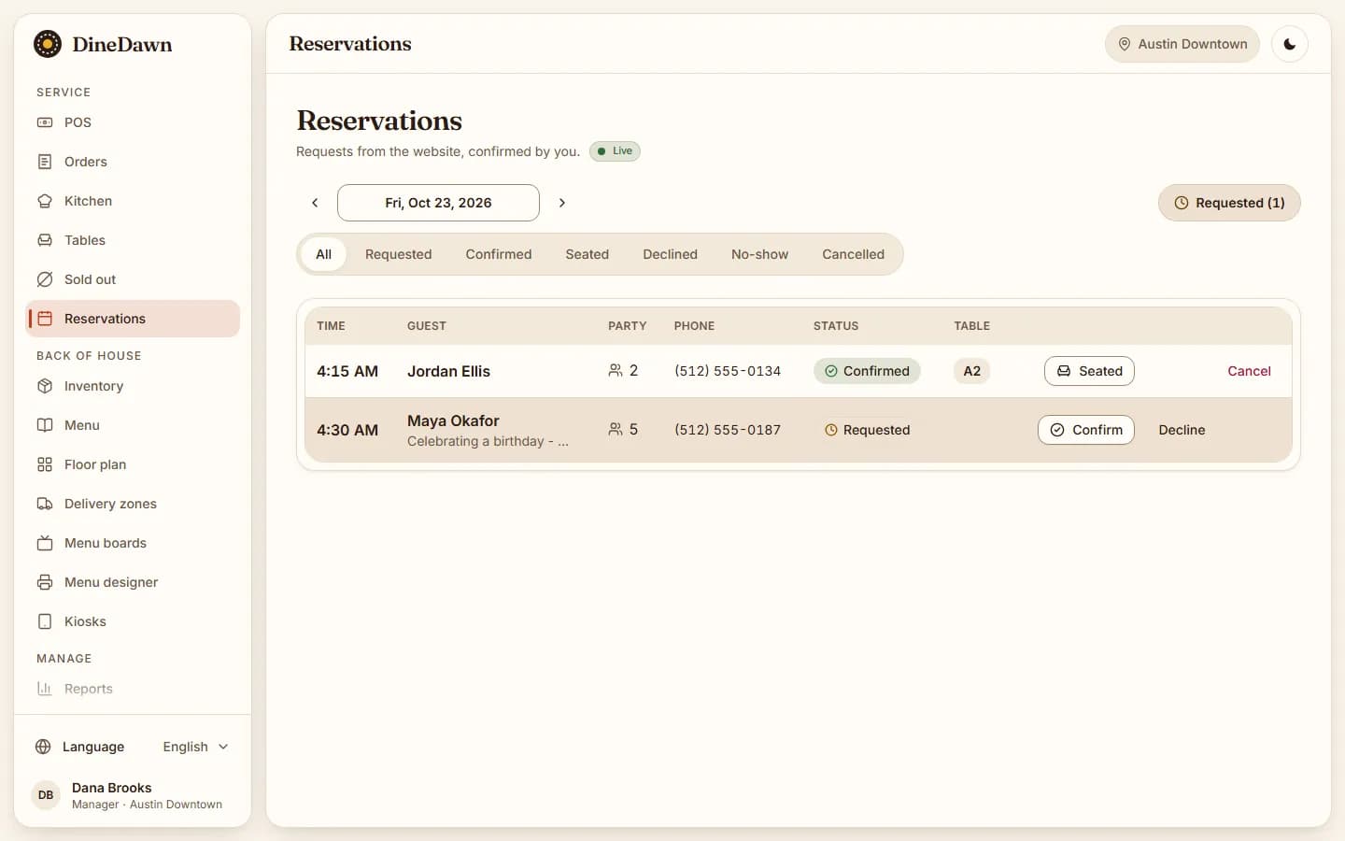The width and height of the screenshot is (1345, 841).
Task: Confirm Maya Okafor's reservation
Action: [x=1086, y=430]
